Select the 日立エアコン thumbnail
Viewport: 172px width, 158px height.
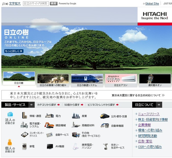[121, 80]
